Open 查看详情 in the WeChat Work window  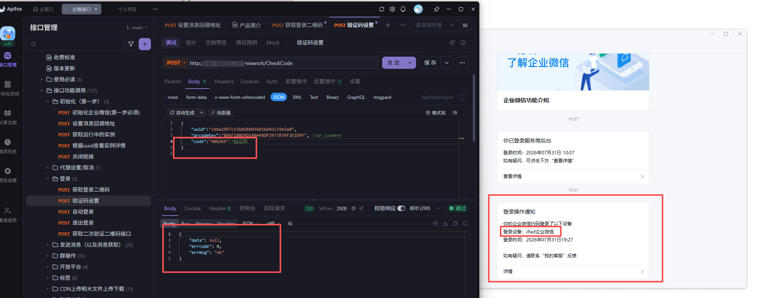click(573, 176)
